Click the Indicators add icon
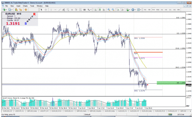Screen dimensions: 193x117 (128, 10)
